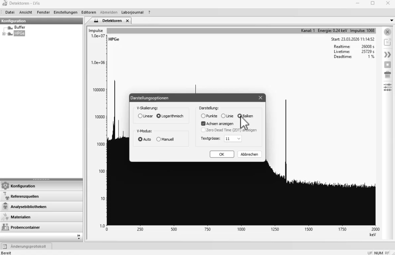Open the Analysebibliotheken sidebar section
This screenshot has height=255, width=395.
pyautogui.click(x=28, y=207)
